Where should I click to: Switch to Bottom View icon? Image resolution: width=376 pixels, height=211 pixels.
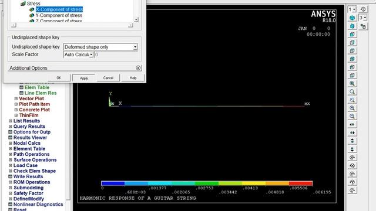pyautogui.click(x=352, y=76)
